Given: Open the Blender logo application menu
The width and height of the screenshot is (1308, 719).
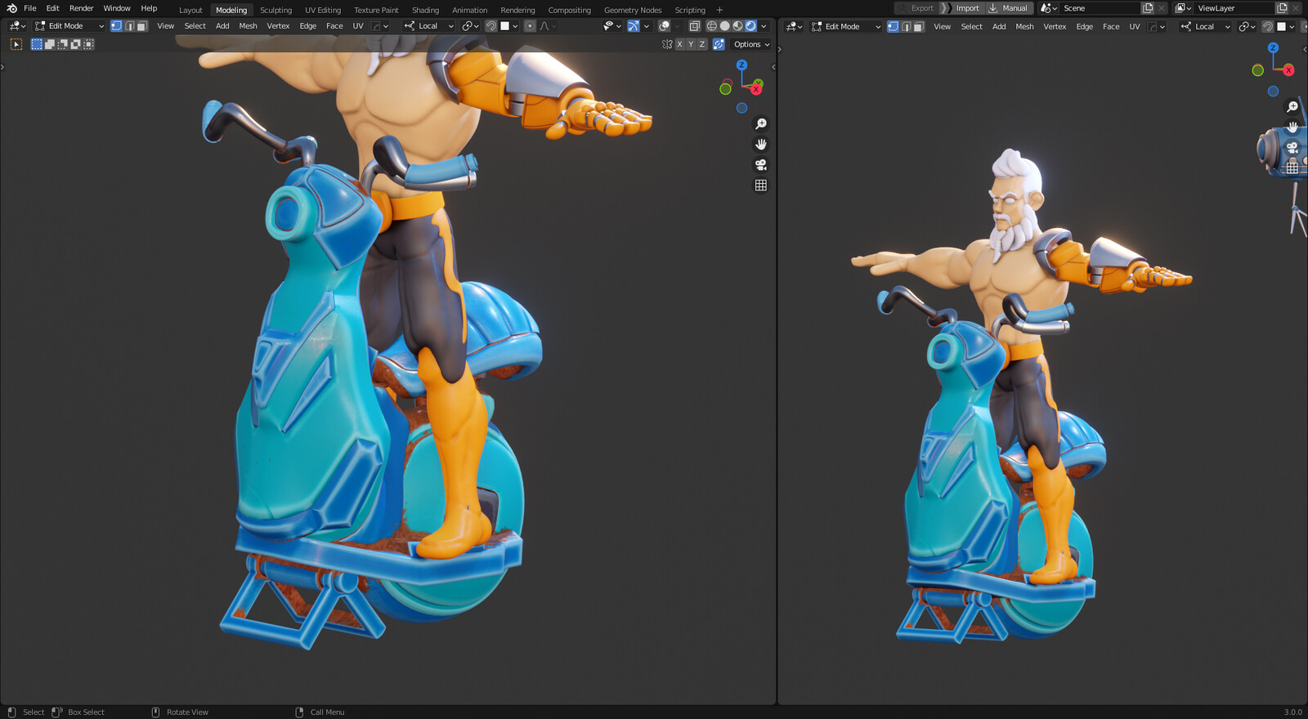Looking at the screenshot, I should pyautogui.click(x=11, y=8).
